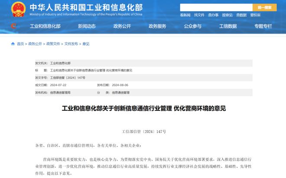Open the 查数据 quick link

pyautogui.click(x=241, y=15)
